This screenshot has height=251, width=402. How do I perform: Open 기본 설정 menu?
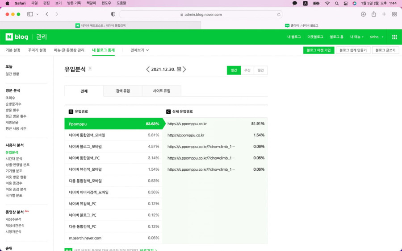click(13, 50)
